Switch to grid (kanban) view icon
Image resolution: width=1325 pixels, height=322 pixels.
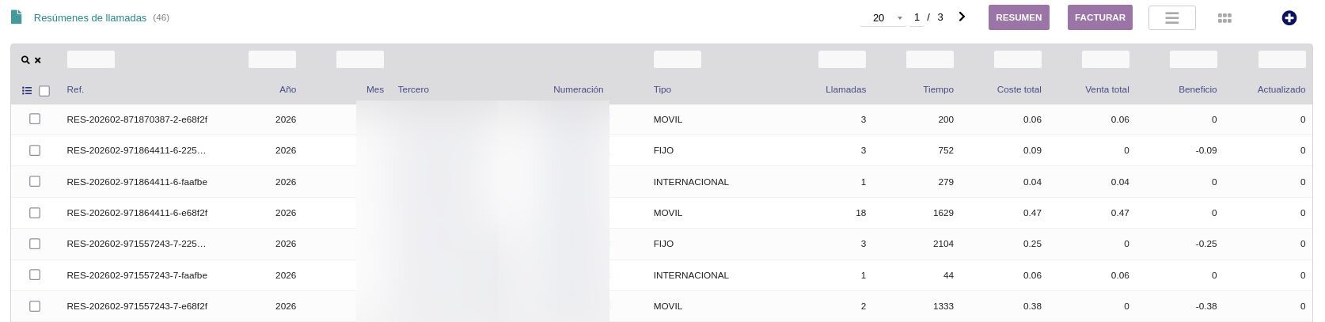[x=1224, y=18]
